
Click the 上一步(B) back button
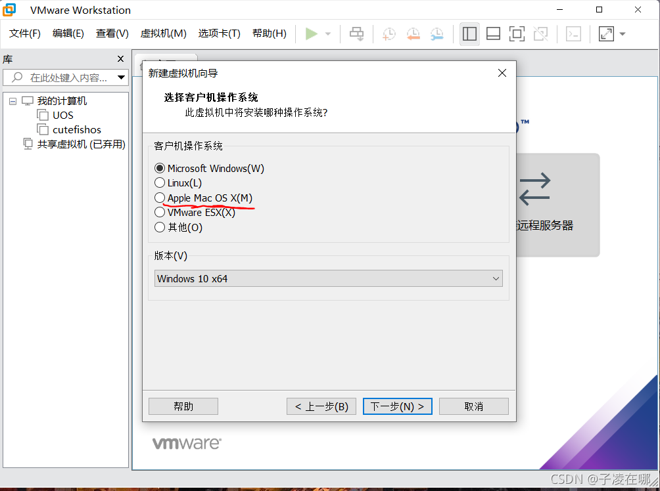(x=321, y=406)
